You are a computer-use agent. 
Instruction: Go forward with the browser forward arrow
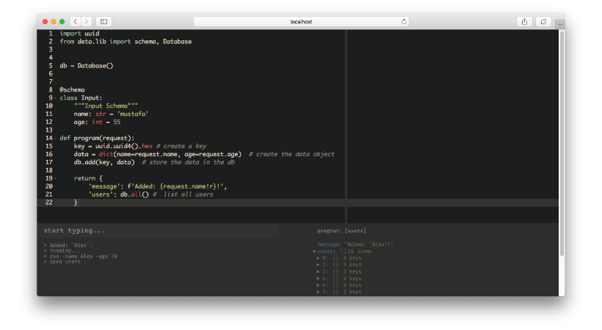[x=87, y=21]
